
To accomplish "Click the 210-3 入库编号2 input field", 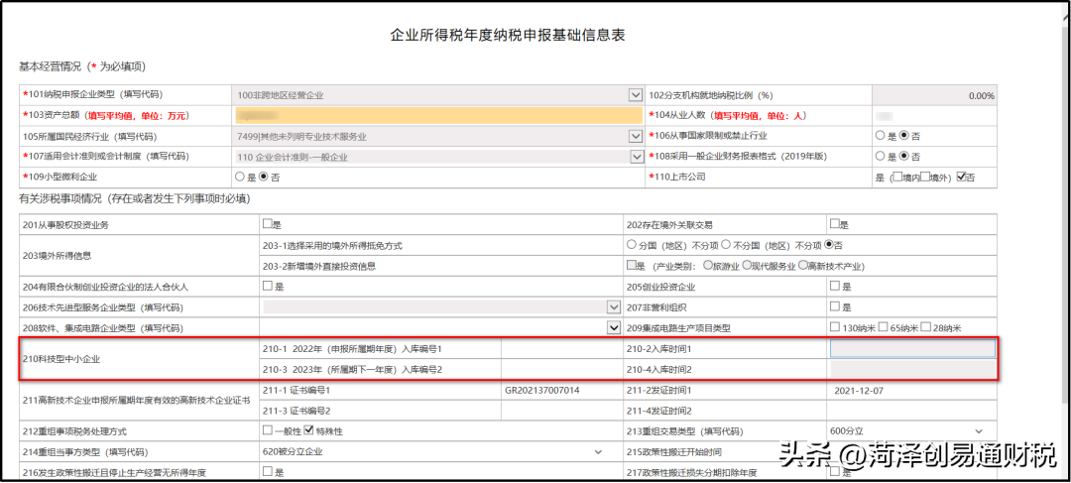I will point(560,370).
